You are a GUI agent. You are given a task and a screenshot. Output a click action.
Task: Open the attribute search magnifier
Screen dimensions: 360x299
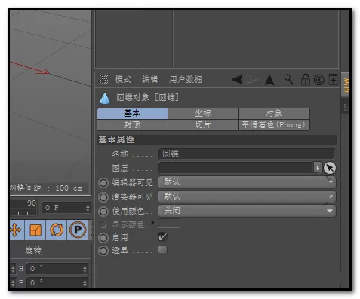288,79
